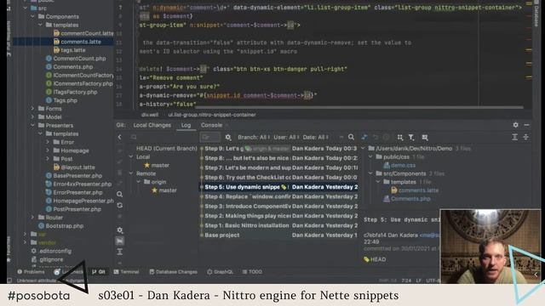Image resolution: width=545 pixels, height=306 pixels.
Task: Click the filter changes icon
Action: coord(411,138)
